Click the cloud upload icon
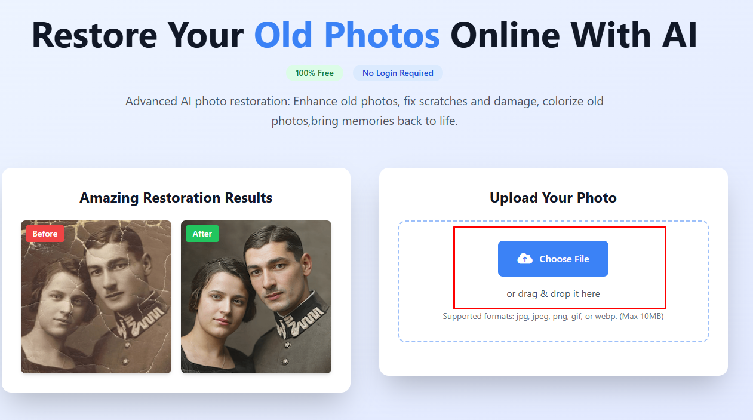753x420 pixels. tap(525, 259)
